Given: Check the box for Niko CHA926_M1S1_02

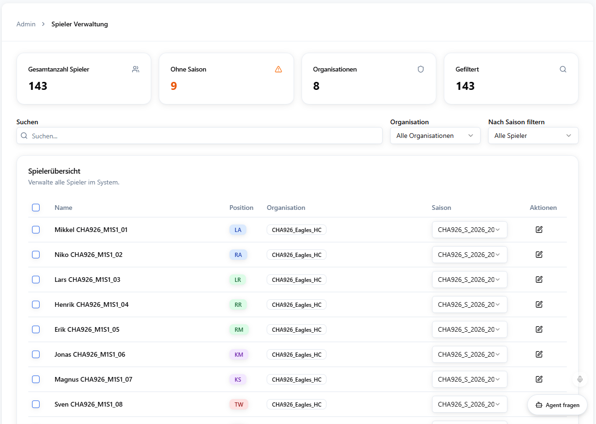Looking at the screenshot, I should coord(36,255).
